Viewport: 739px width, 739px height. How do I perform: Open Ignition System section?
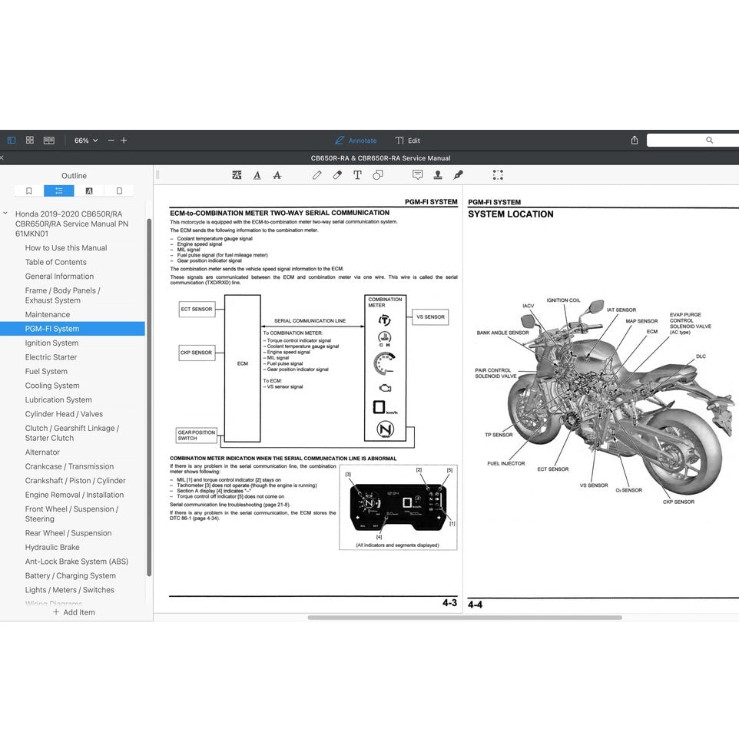[51, 343]
